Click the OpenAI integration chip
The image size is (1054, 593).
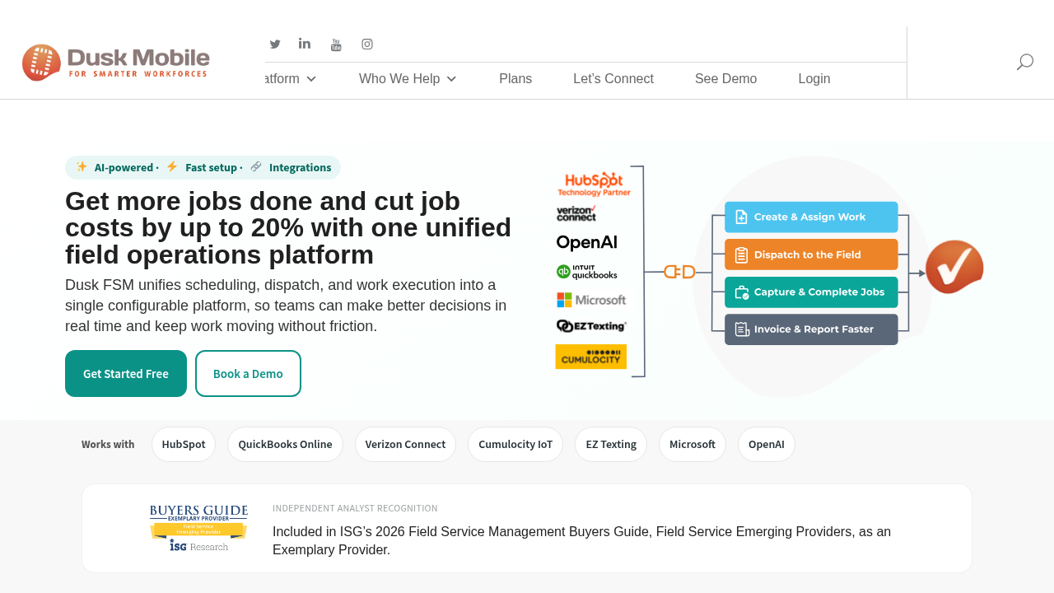tap(767, 445)
